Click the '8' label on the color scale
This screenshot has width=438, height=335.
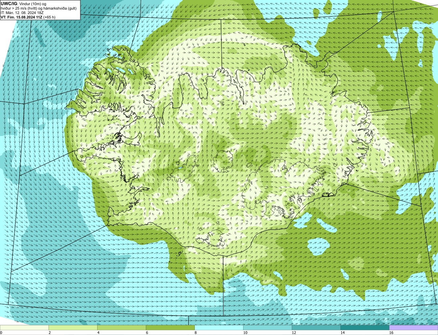point(195,333)
